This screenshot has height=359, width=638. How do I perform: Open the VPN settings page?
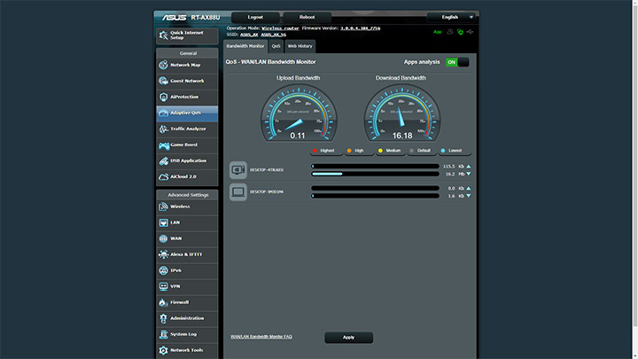[187, 286]
